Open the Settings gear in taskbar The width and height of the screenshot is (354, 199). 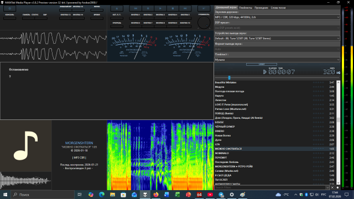pyautogui.click(x=232, y=195)
